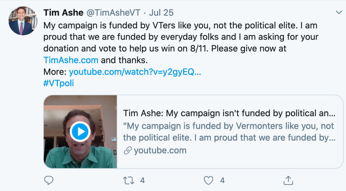The image size is (346, 191).
Task: Click the Tim Ashe display name
Action: 64,13
